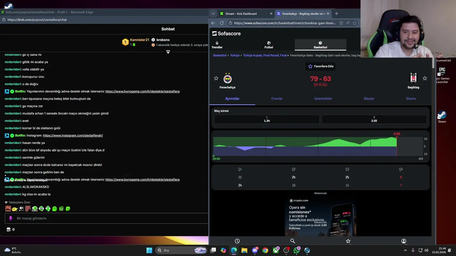Screen dimensions: 456x256
Task: Insert the muted speaker emote
Action: pyautogui.click(x=21, y=209)
